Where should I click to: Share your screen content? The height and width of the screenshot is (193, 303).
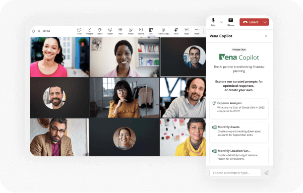(x=231, y=22)
